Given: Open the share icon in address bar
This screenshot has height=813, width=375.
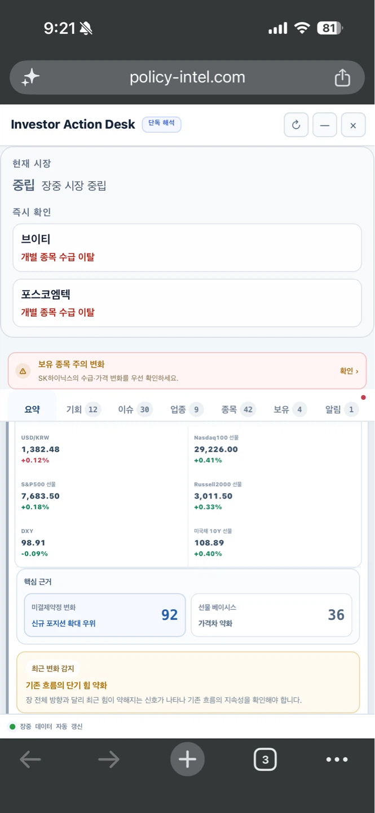Looking at the screenshot, I should point(342,77).
